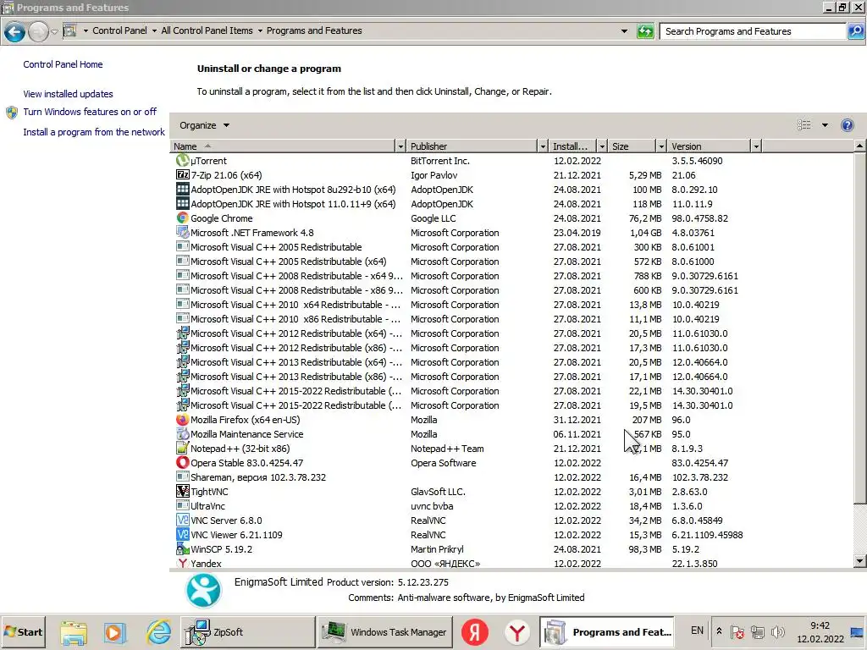Click the µTorrent program icon
The width and height of the screenshot is (867, 650).
pyautogui.click(x=183, y=160)
